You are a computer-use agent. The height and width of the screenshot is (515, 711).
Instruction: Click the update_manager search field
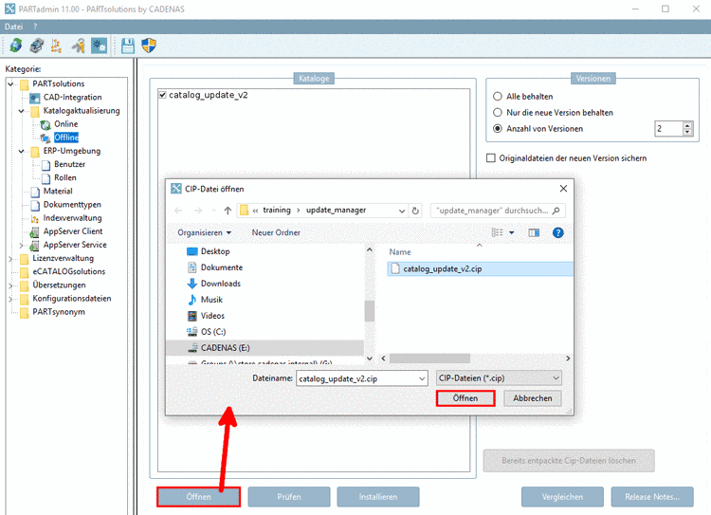(498, 211)
